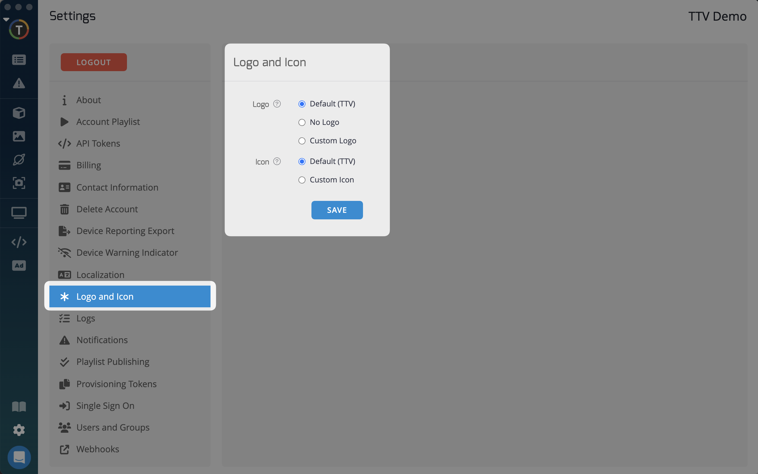758x474 pixels.
Task: Click the screen capture icon in sidebar
Action: pyautogui.click(x=19, y=183)
